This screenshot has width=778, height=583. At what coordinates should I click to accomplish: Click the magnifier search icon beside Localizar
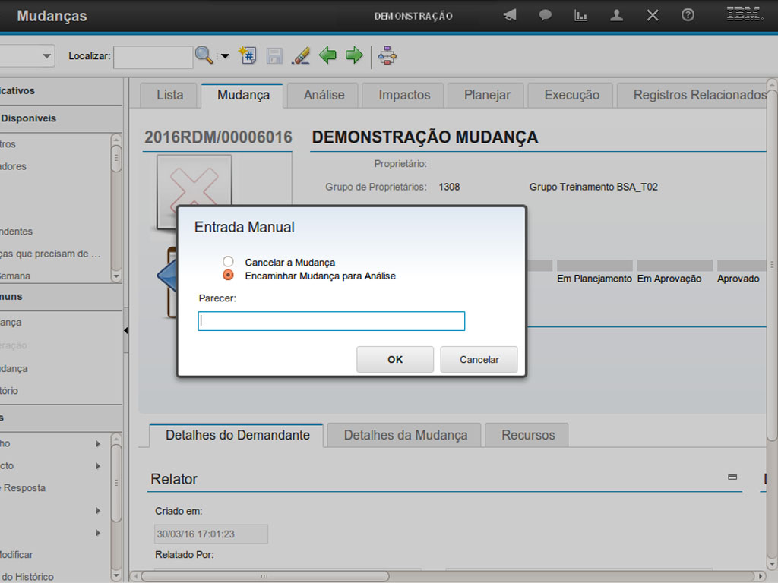[204, 55]
